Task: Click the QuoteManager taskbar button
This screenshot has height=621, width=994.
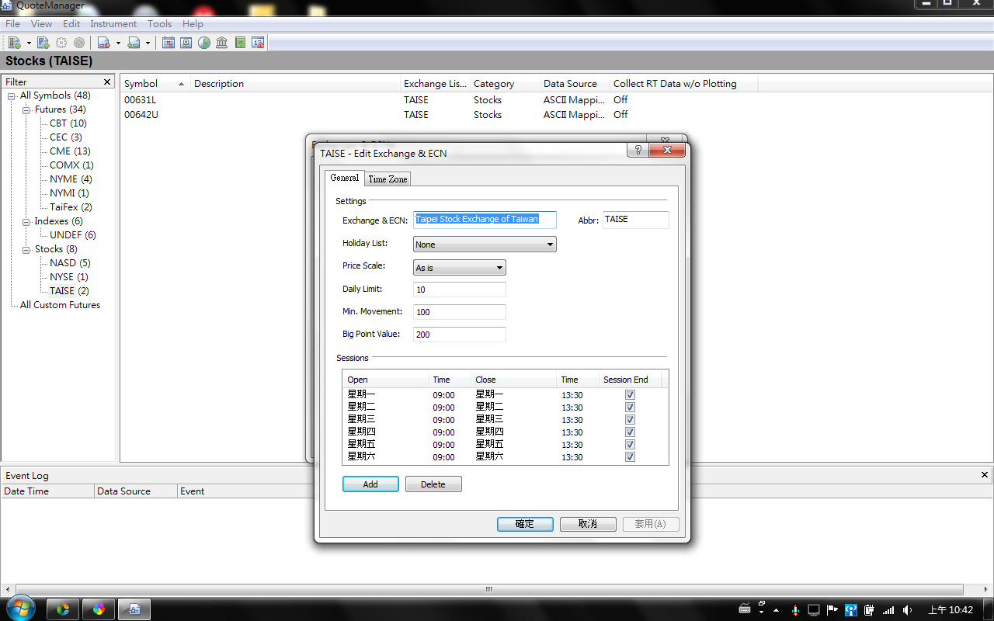Action: pos(134,609)
